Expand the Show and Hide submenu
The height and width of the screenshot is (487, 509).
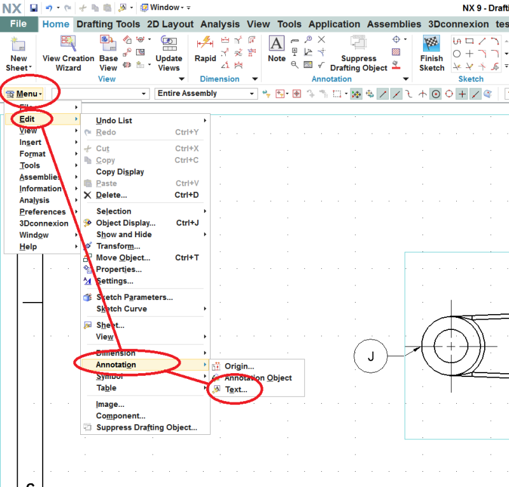tap(145, 235)
